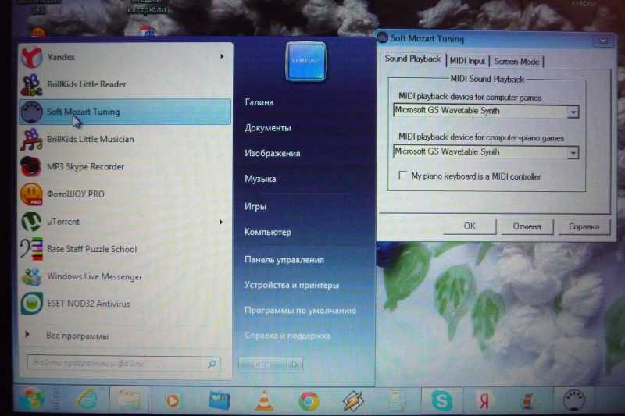Switch to MIDI Input tab
Image resolution: width=625 pixels, height=416 pixels.
click(x=467, y=61)
